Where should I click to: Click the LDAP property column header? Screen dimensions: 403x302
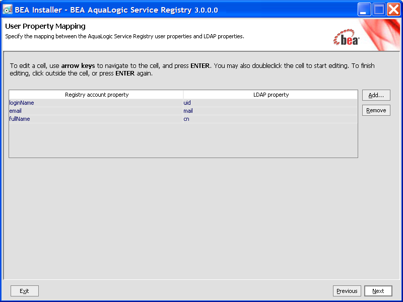(x=271, y=95)
